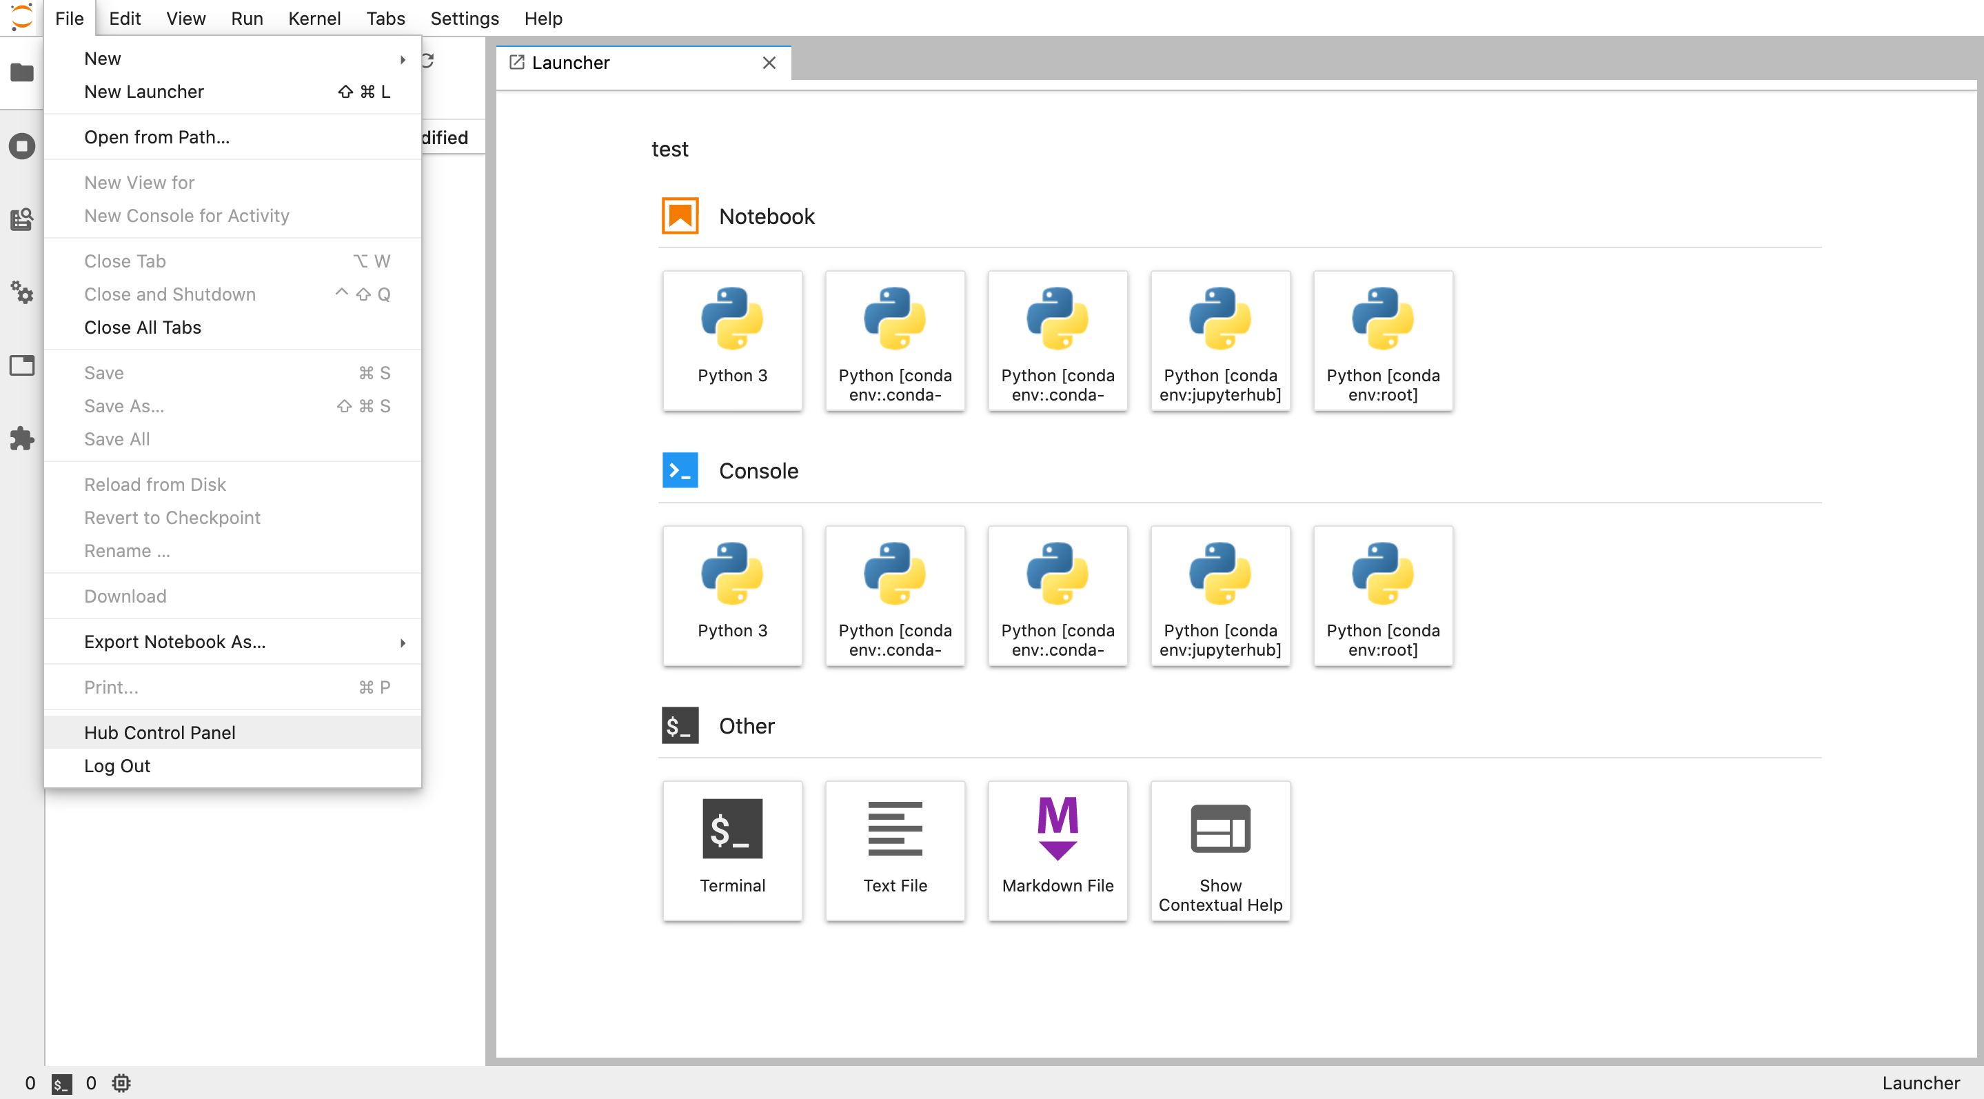Click Open from Path option
Screen dimensions: 1984x1099
tap(156, 137)
